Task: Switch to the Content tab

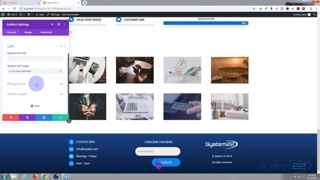Action: [x=11, y=32]
